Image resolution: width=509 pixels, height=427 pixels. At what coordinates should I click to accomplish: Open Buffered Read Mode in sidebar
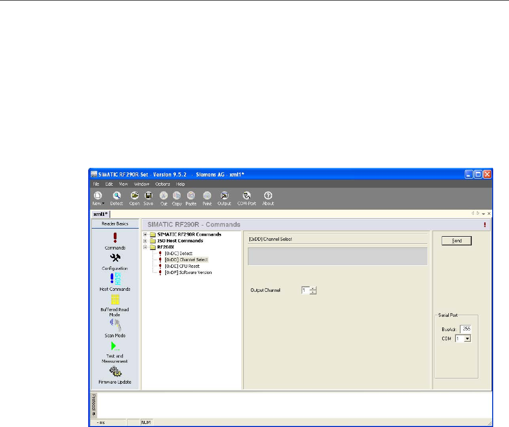tap(115, 305)
